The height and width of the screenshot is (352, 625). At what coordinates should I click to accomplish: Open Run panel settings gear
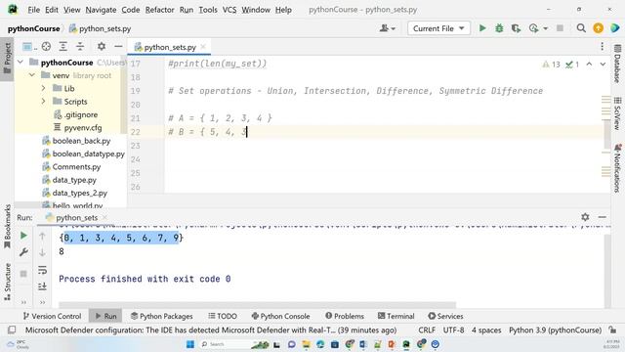point(585,217)
